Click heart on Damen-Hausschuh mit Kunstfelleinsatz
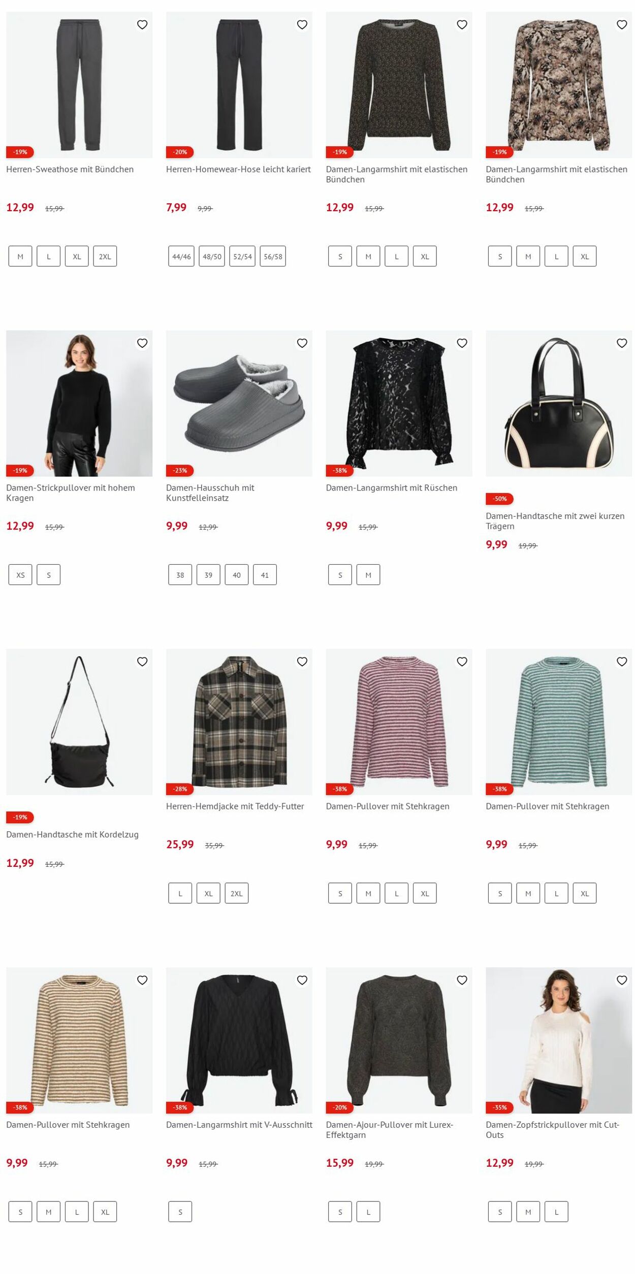This screenshot has width=635, height=1274. 302,343
